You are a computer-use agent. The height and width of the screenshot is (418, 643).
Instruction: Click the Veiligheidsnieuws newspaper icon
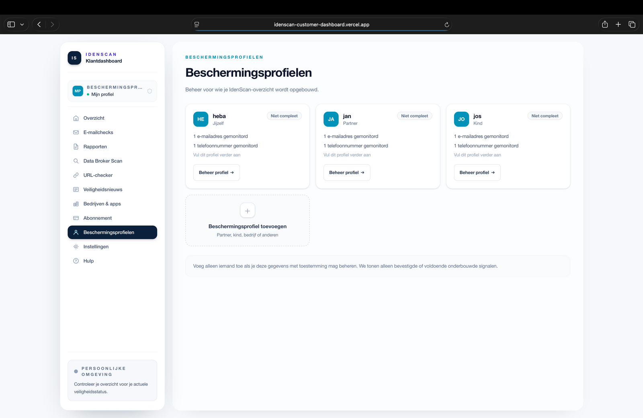click(x=76, y=189)
